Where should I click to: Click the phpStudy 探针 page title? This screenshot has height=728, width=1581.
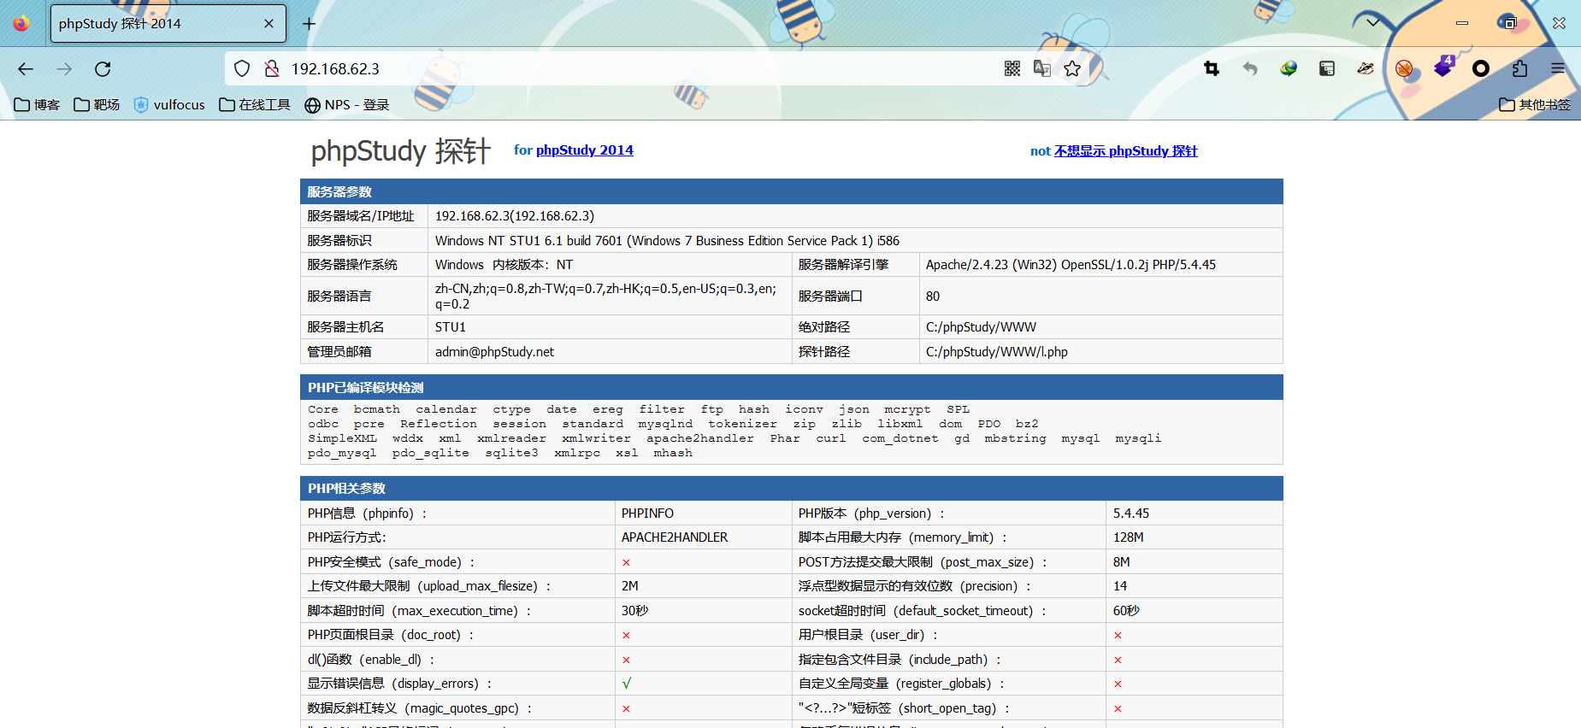(x=401, y=151)
